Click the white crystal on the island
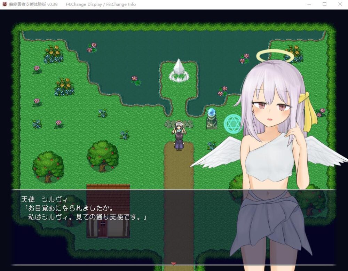 coord(179,70)
